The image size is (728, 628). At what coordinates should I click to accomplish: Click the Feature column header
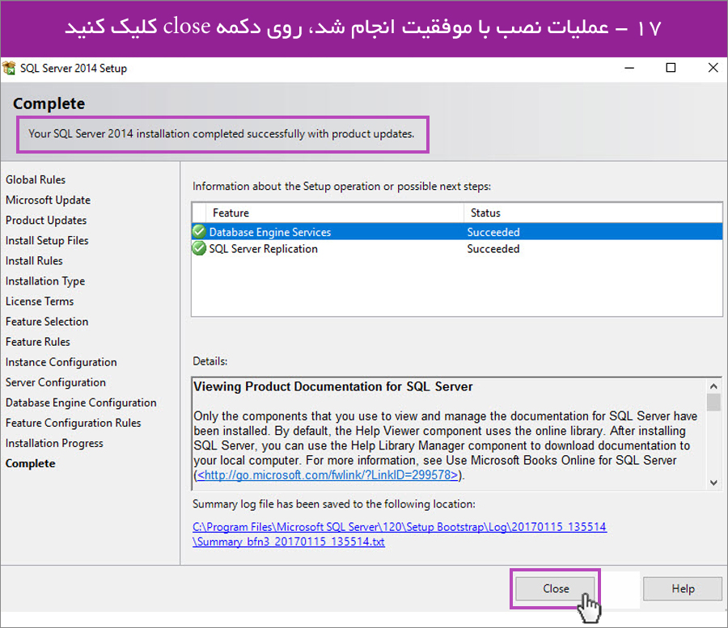point(335,213)
